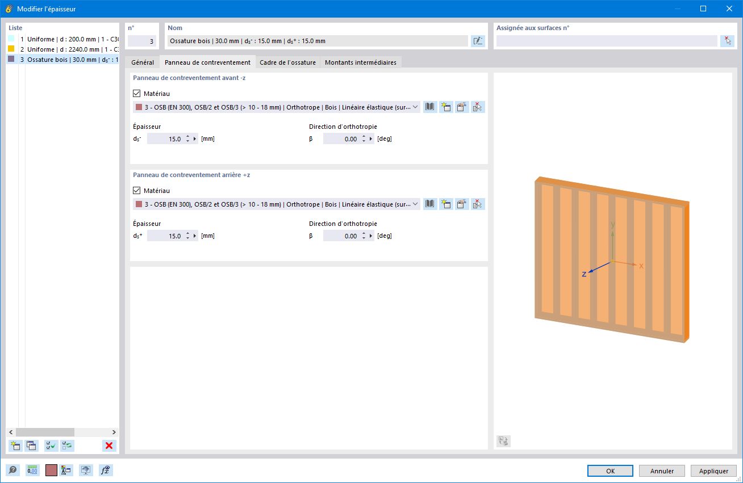Click the pick/remove material icon for rear panel +z
Viewport: 743px width, 483px height.
coord(478,204)
